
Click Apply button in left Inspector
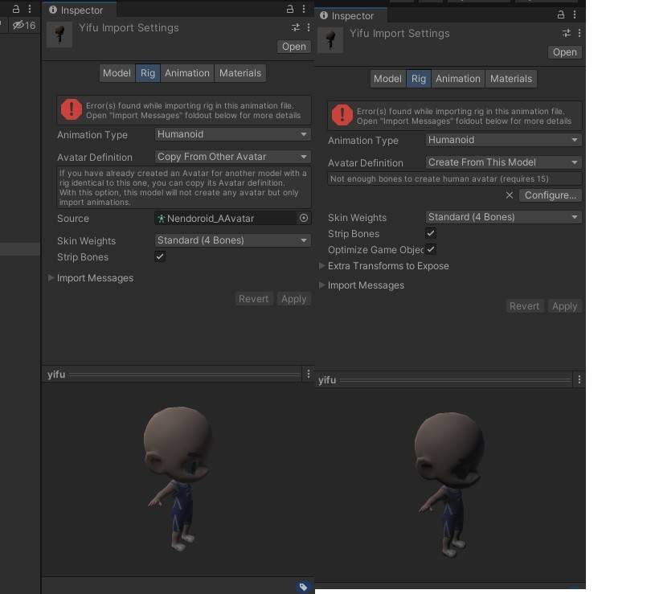coord(294,299)
